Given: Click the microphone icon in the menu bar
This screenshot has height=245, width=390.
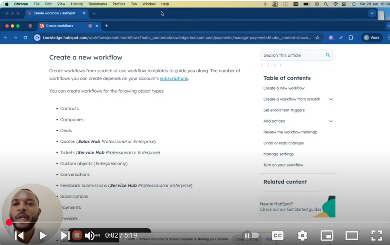Looking at the screenshot, I should click(x=265, y=4).
